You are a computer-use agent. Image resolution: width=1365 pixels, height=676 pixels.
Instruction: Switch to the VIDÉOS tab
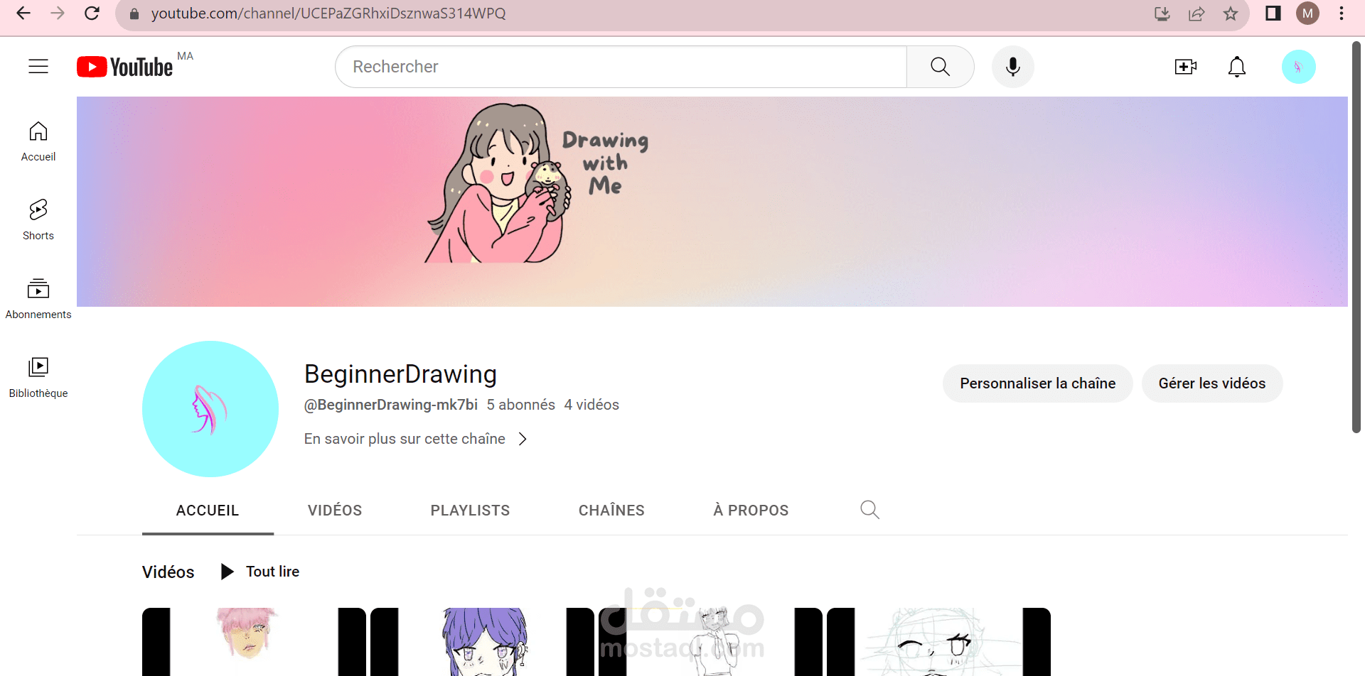[x=335, y=510]
